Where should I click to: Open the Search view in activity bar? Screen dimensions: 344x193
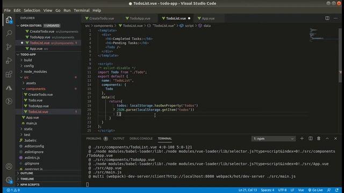(9, 33)
